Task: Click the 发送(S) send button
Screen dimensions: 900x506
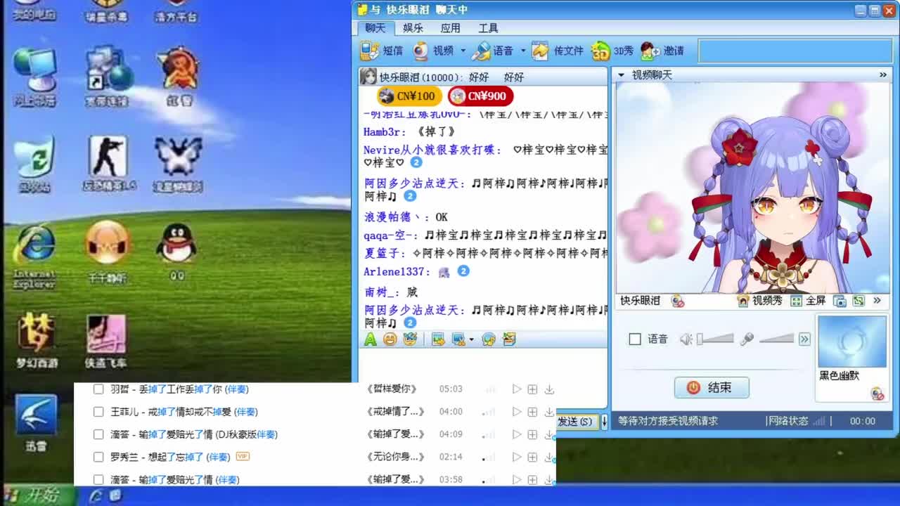Action: point(577,422)
